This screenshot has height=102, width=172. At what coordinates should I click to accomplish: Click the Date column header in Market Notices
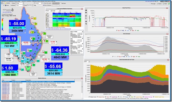point(6,80)
